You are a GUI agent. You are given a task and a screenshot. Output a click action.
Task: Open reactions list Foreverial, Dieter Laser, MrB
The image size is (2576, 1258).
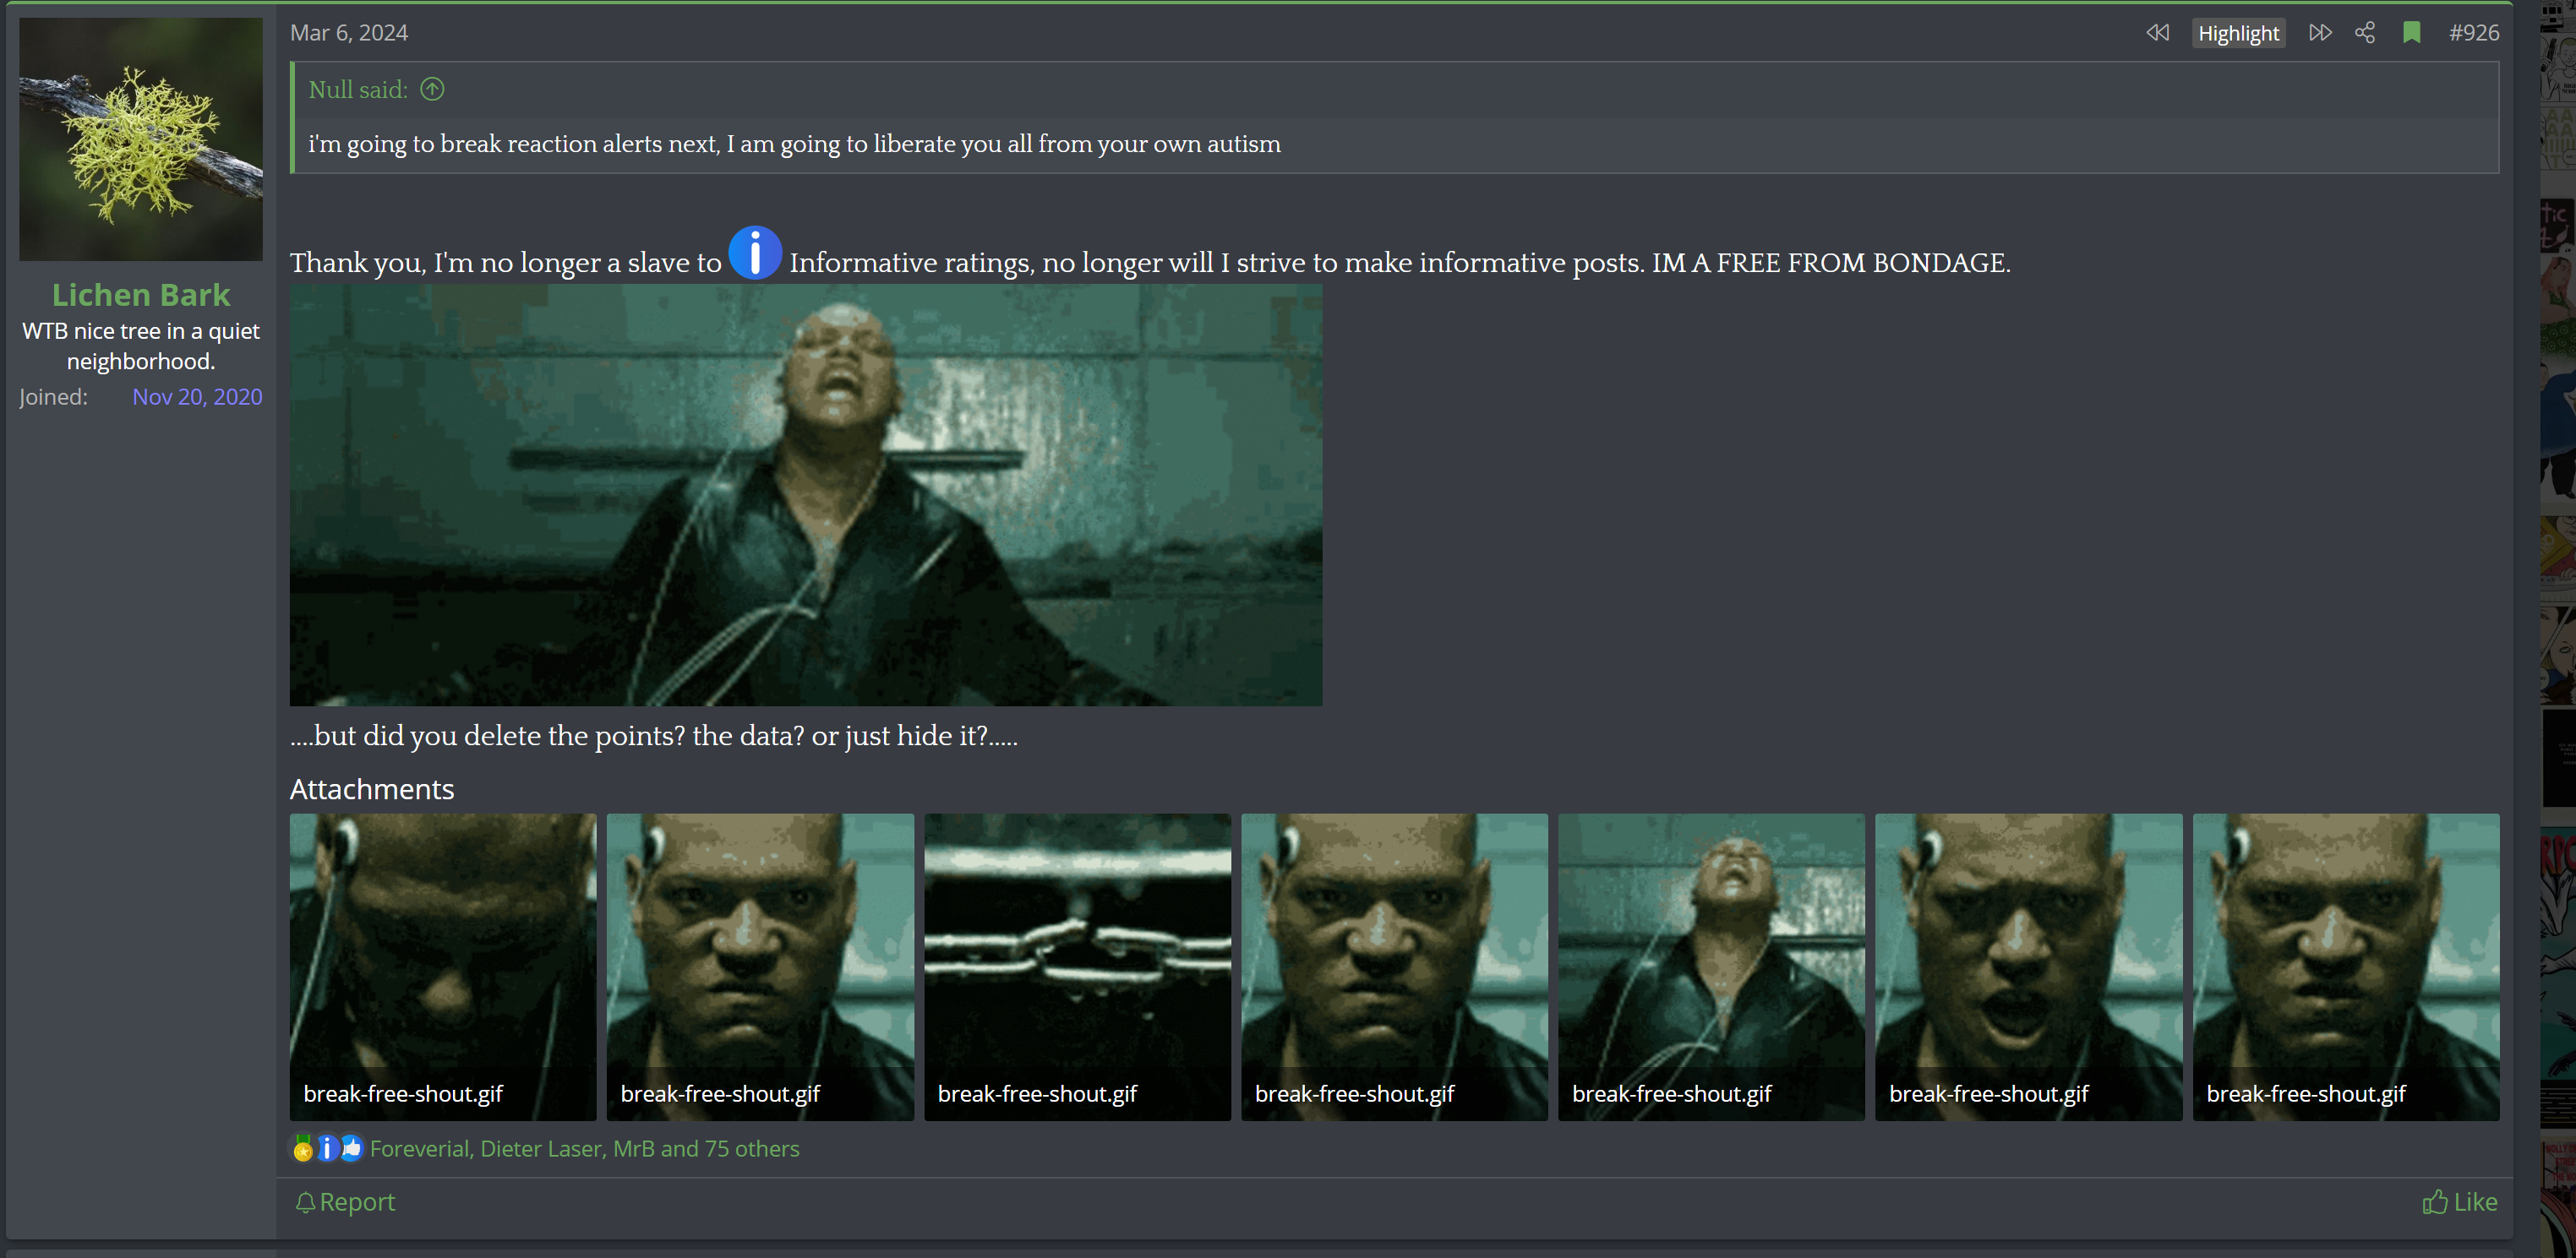coord(584,1149)
